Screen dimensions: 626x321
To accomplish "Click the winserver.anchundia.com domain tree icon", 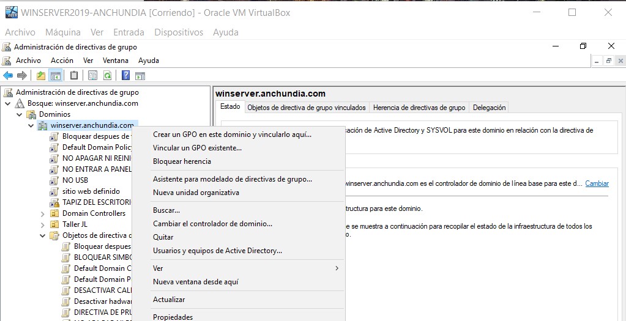I will (x=43, y=125).
